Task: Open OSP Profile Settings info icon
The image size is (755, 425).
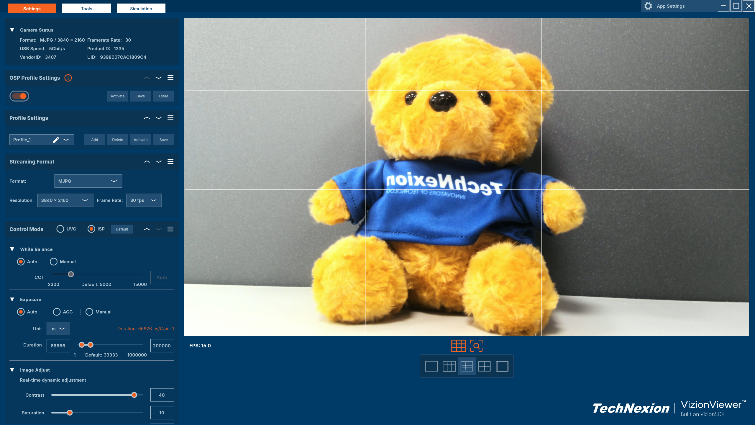Action: point(68,78)
